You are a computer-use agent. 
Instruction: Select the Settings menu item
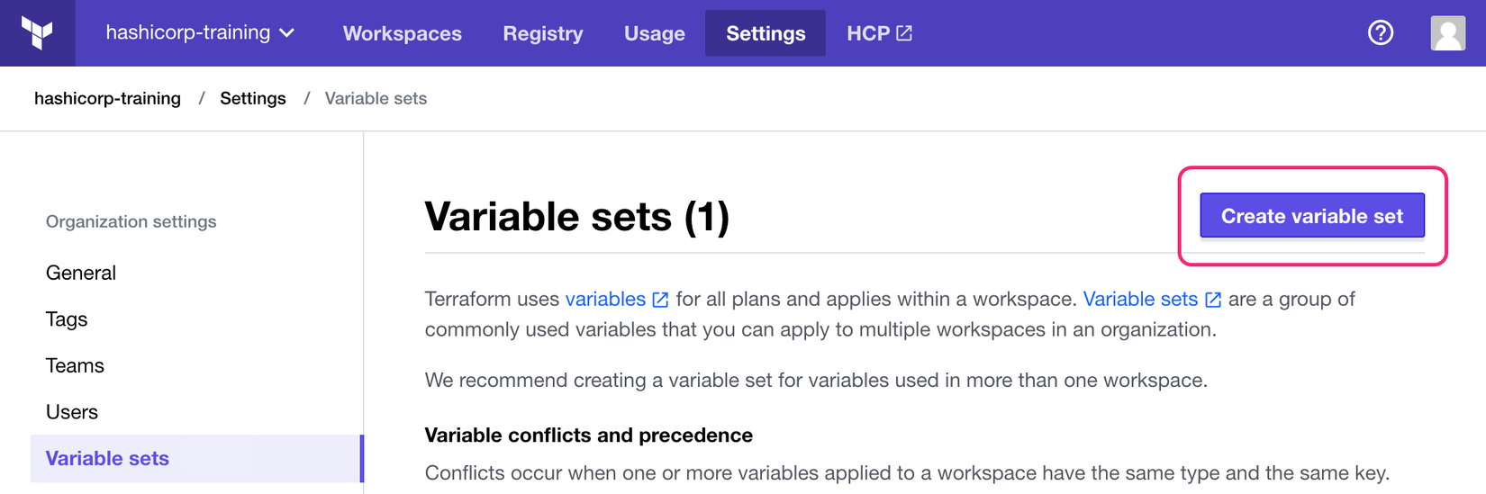(765, 33)
